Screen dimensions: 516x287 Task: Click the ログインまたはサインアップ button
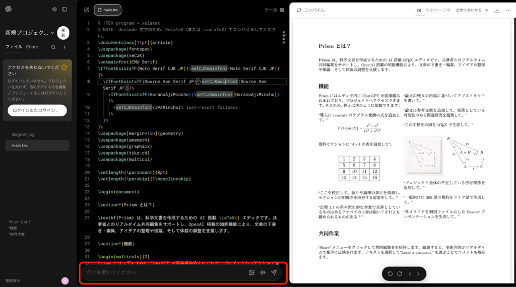click(37, 110)
